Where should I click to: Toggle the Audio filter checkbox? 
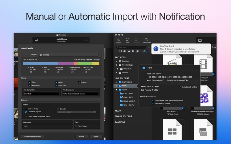pos(56,82)
